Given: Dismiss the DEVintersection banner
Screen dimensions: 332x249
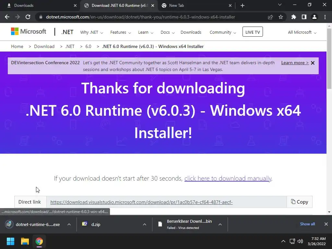Looking at the screenshot, I should [313, 63].
